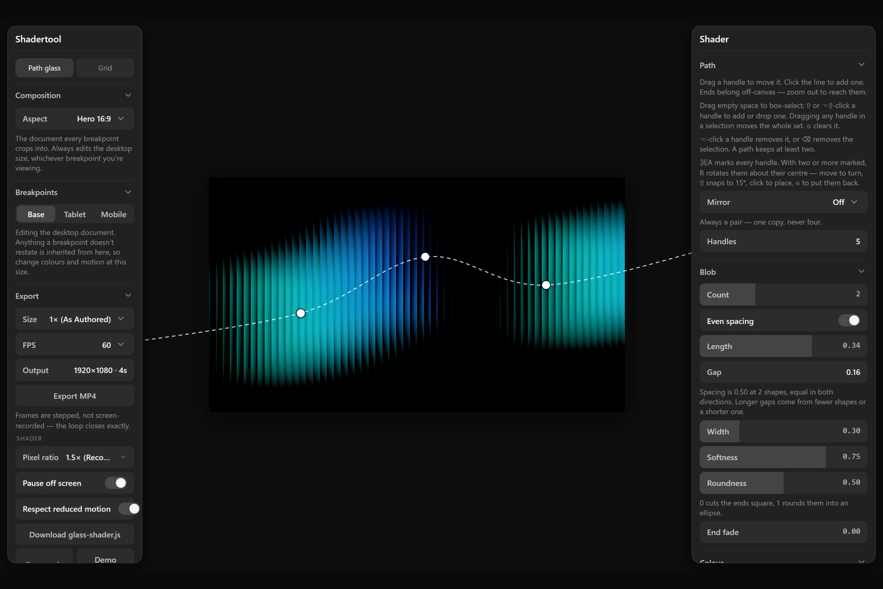883x589 pixels.
Task: Select the topmost middle path handle on canvas
Action: point(425,257)
